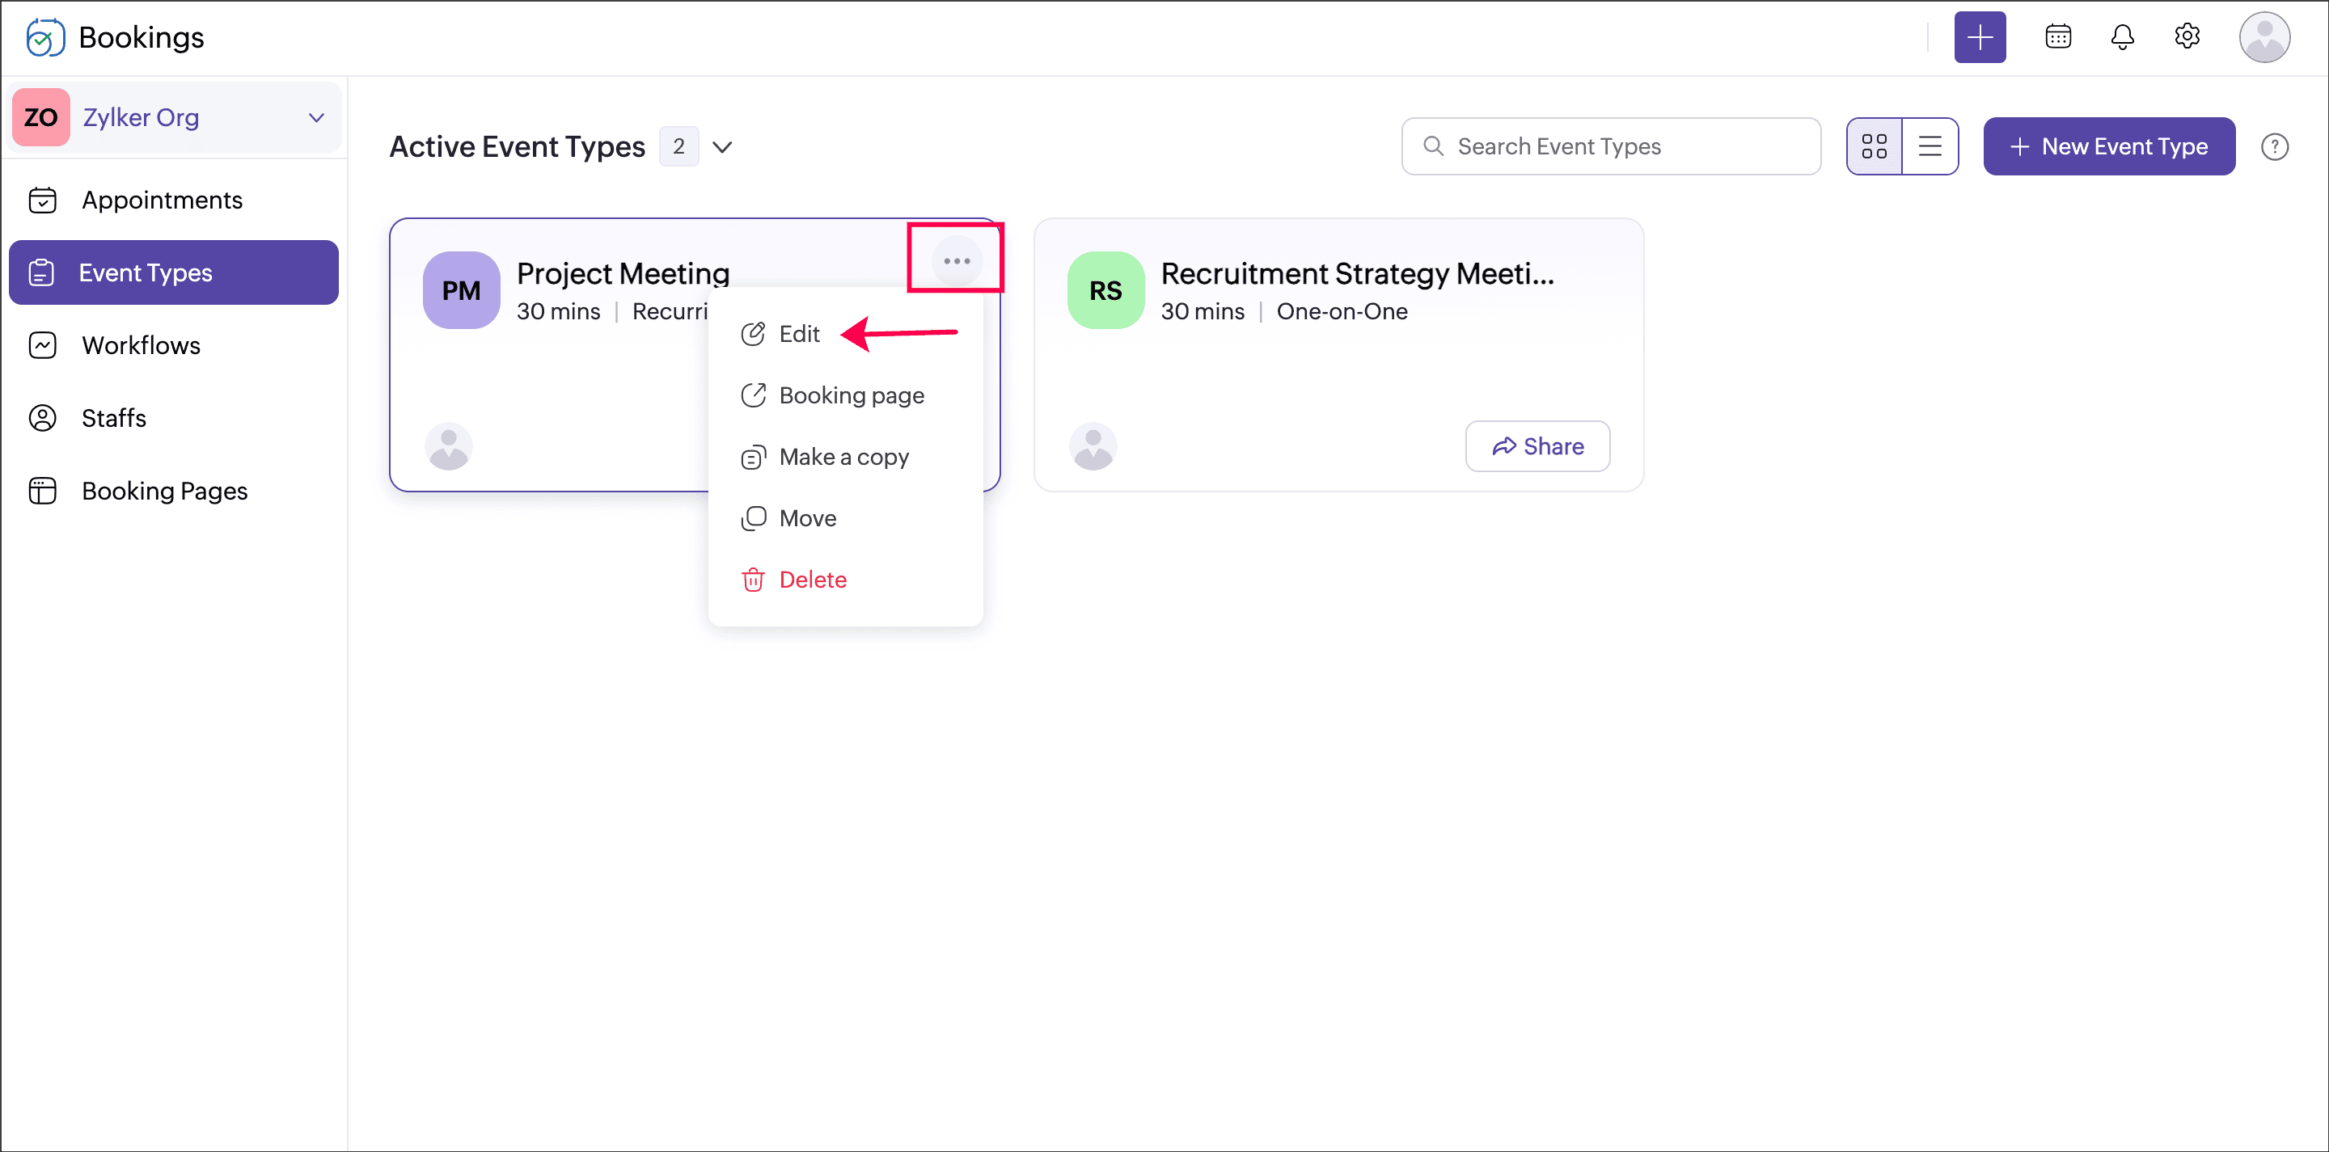Click the three-dots menu on Project Meeting

(x=956, y=261)
